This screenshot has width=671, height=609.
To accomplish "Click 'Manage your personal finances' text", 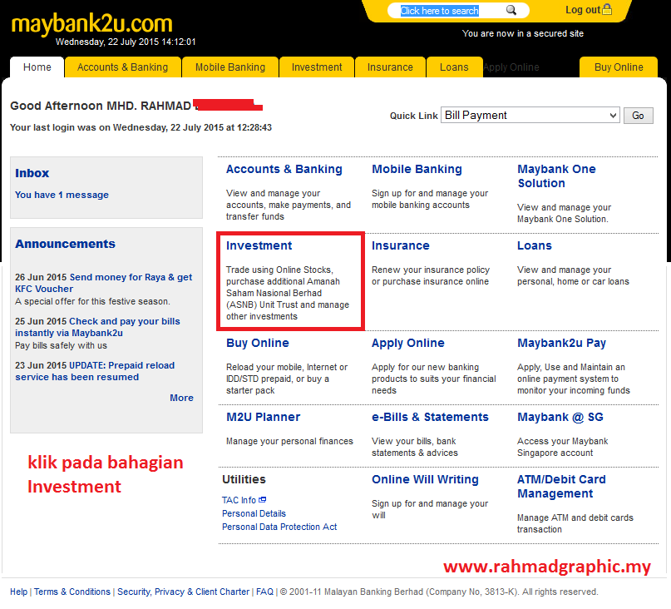I will click(289, 441).
